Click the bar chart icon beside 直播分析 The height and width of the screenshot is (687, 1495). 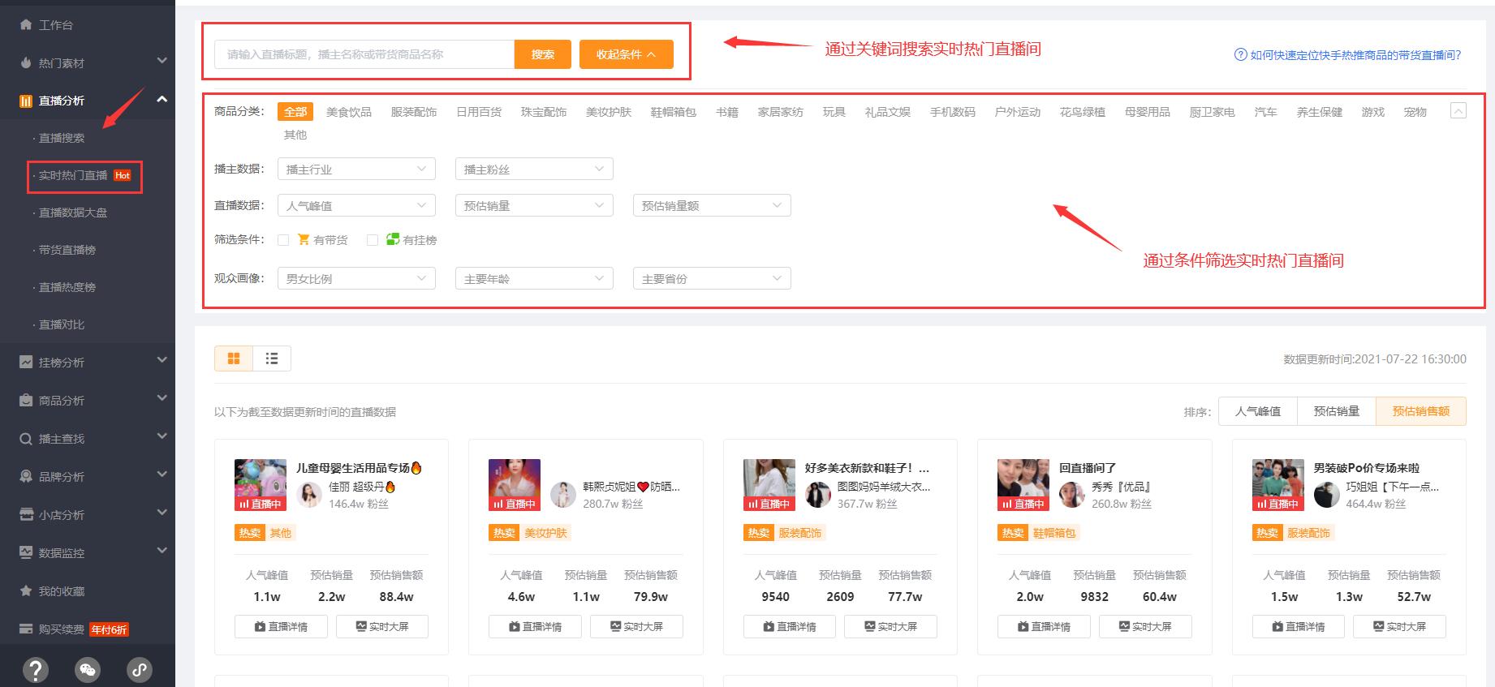[x=26, y=101]
